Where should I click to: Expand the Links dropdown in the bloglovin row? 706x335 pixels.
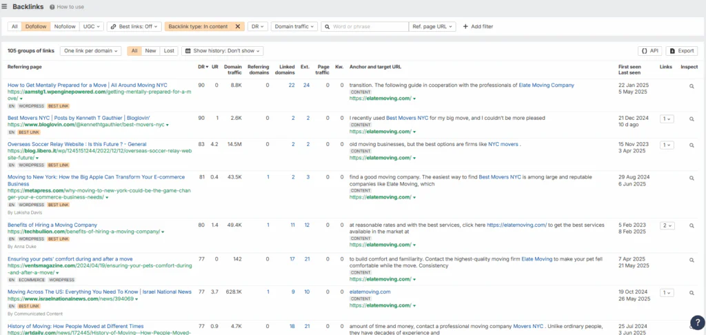tap(667, 119)
